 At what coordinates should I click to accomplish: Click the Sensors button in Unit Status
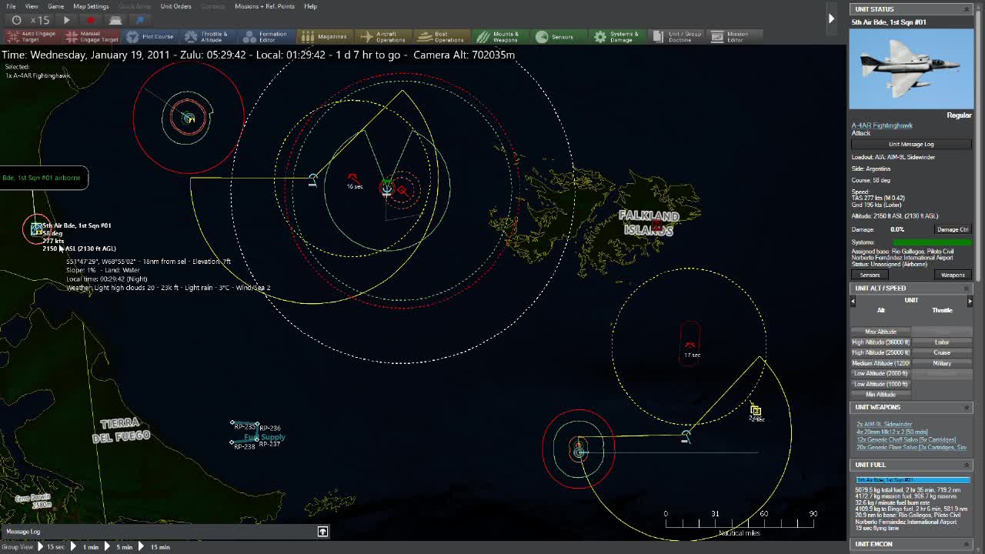click(870, 275)
